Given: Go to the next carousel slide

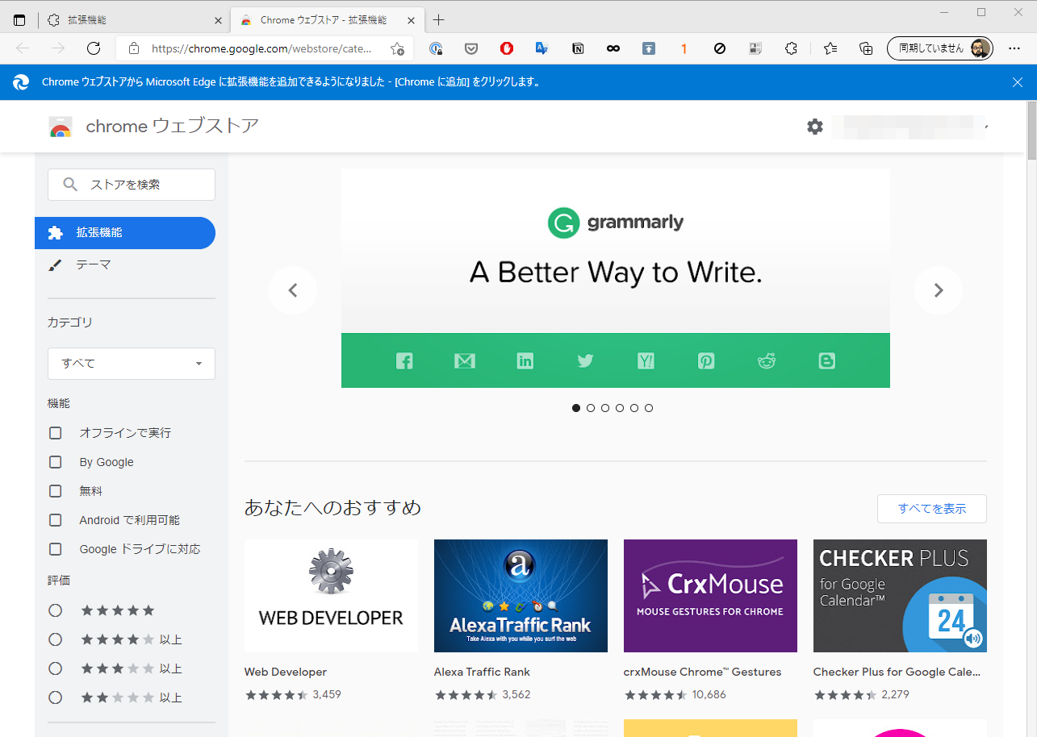Looking at the screenshot, I should [939, 290].
